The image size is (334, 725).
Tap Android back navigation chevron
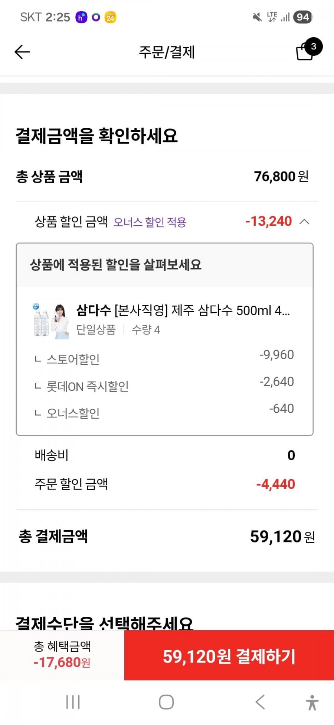[260, 702]
